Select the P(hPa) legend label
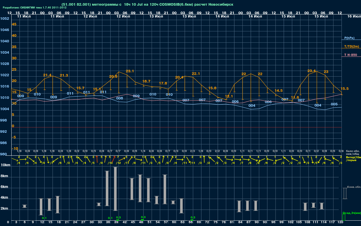Image resolution: width=361 pixels, height=226 pixels. click(x=349, y=38)
